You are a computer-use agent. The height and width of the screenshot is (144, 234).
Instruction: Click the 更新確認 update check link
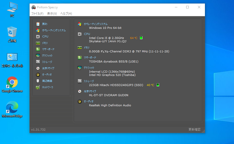(x=194, y=129)
